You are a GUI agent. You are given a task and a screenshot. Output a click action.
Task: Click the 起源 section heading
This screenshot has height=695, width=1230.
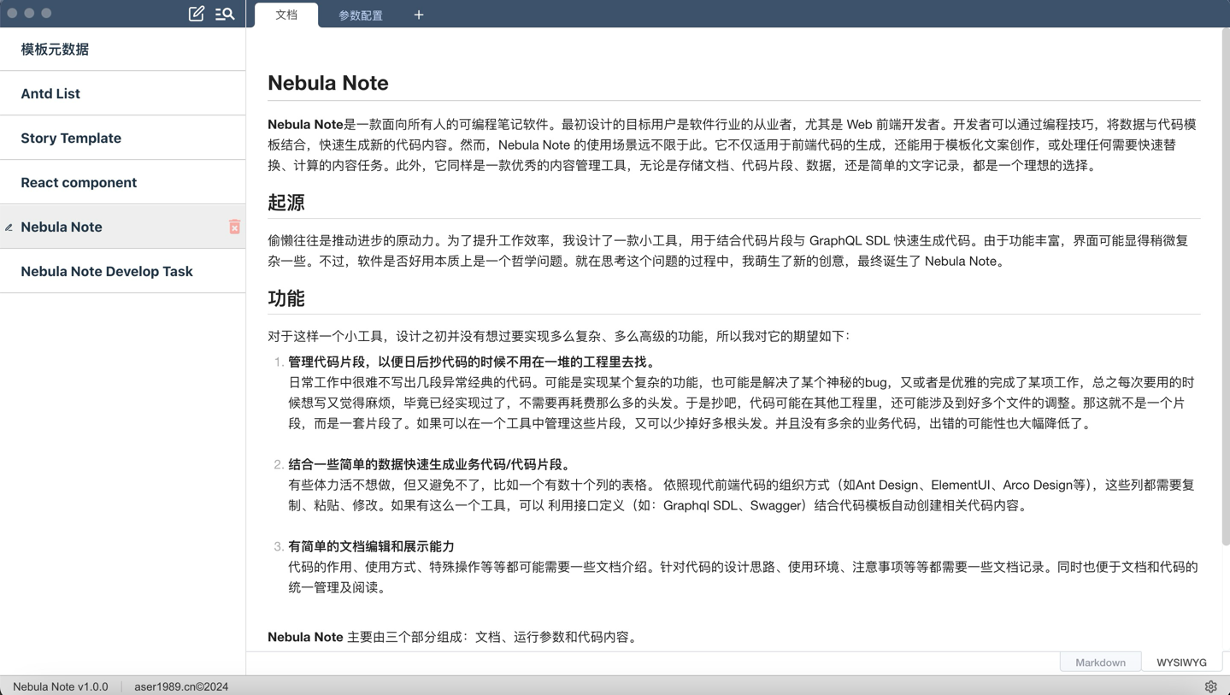click(x=286, y=203)
